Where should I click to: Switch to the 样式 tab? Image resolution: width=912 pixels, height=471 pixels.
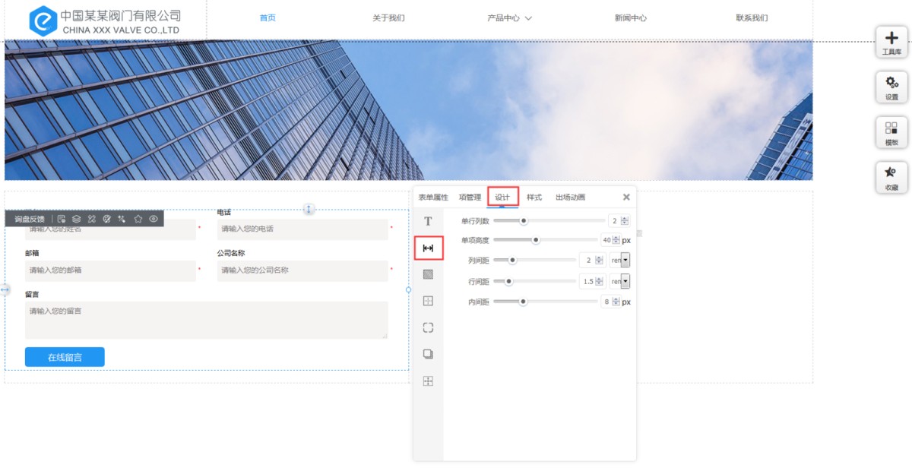tap(534, 198)
